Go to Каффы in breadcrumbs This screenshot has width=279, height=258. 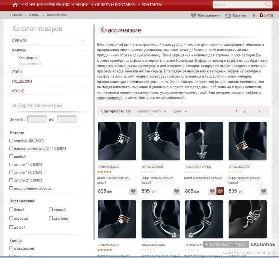[34, 15]
